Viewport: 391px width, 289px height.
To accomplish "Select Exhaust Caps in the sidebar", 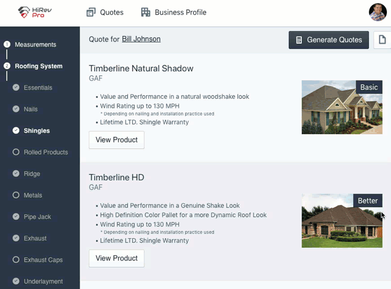I will pos(44,260).
